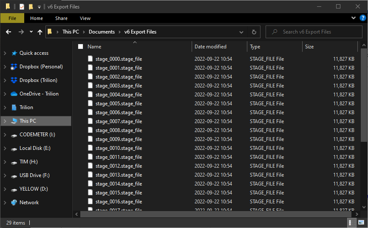Click the Search v6 Export Files box
Screen dimensions: 368x228
[x=314, y=32]
